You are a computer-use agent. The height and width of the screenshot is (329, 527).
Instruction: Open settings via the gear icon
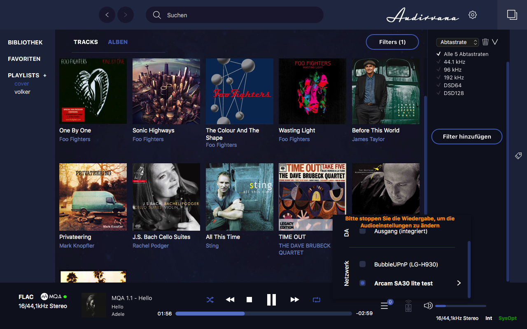[473, 15]
